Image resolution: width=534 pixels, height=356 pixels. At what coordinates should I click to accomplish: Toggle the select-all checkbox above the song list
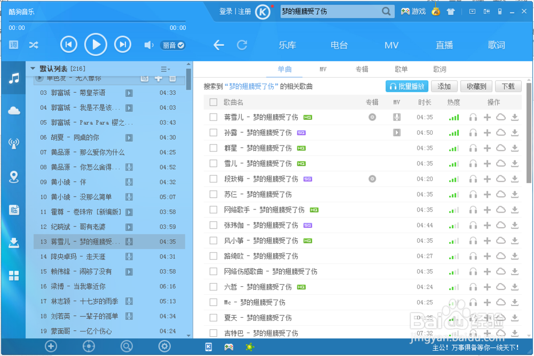[x=214, y=102]
